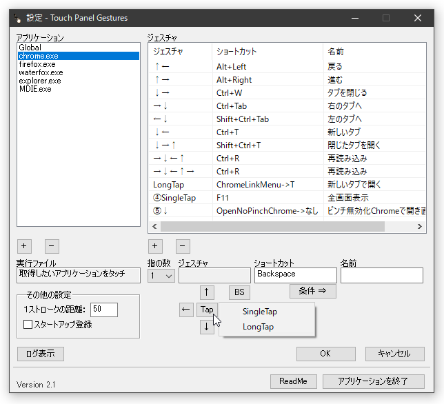Insert down arrow stroke into gesture
Viewport: 444px width, 404px height.
click(x=207, y=327)
